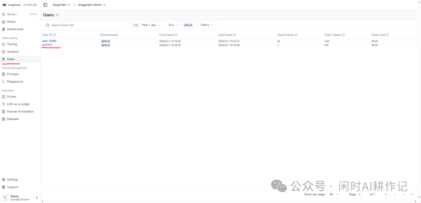Expand the langchain organization dropdown

[x=61, y=5]
